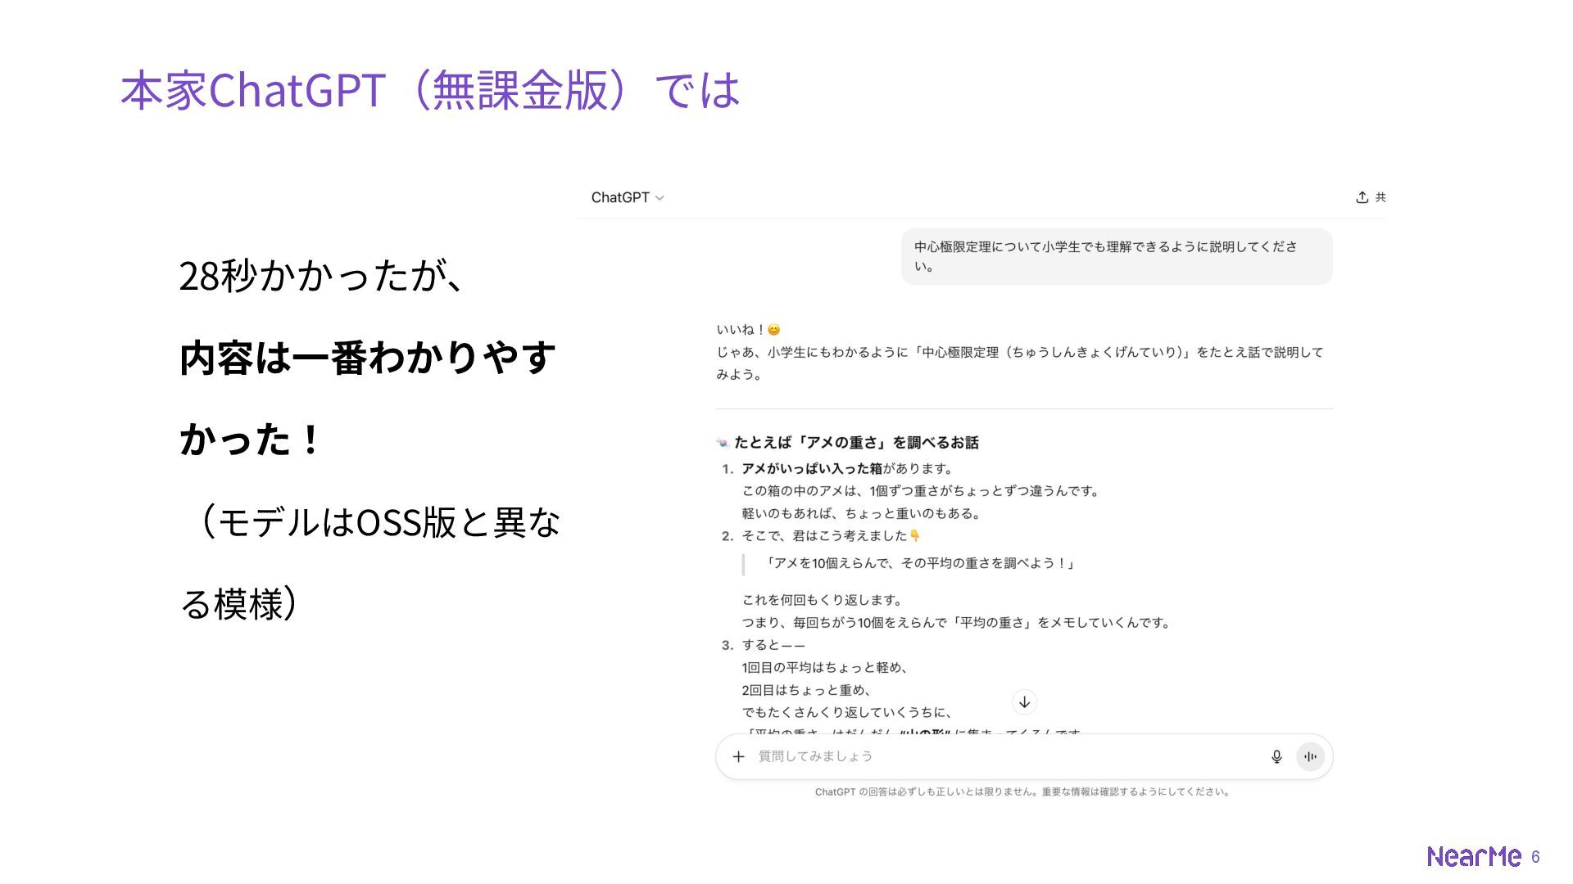
Task: Click the pointing-down emoji in step 2
Action: click(915, 536)
